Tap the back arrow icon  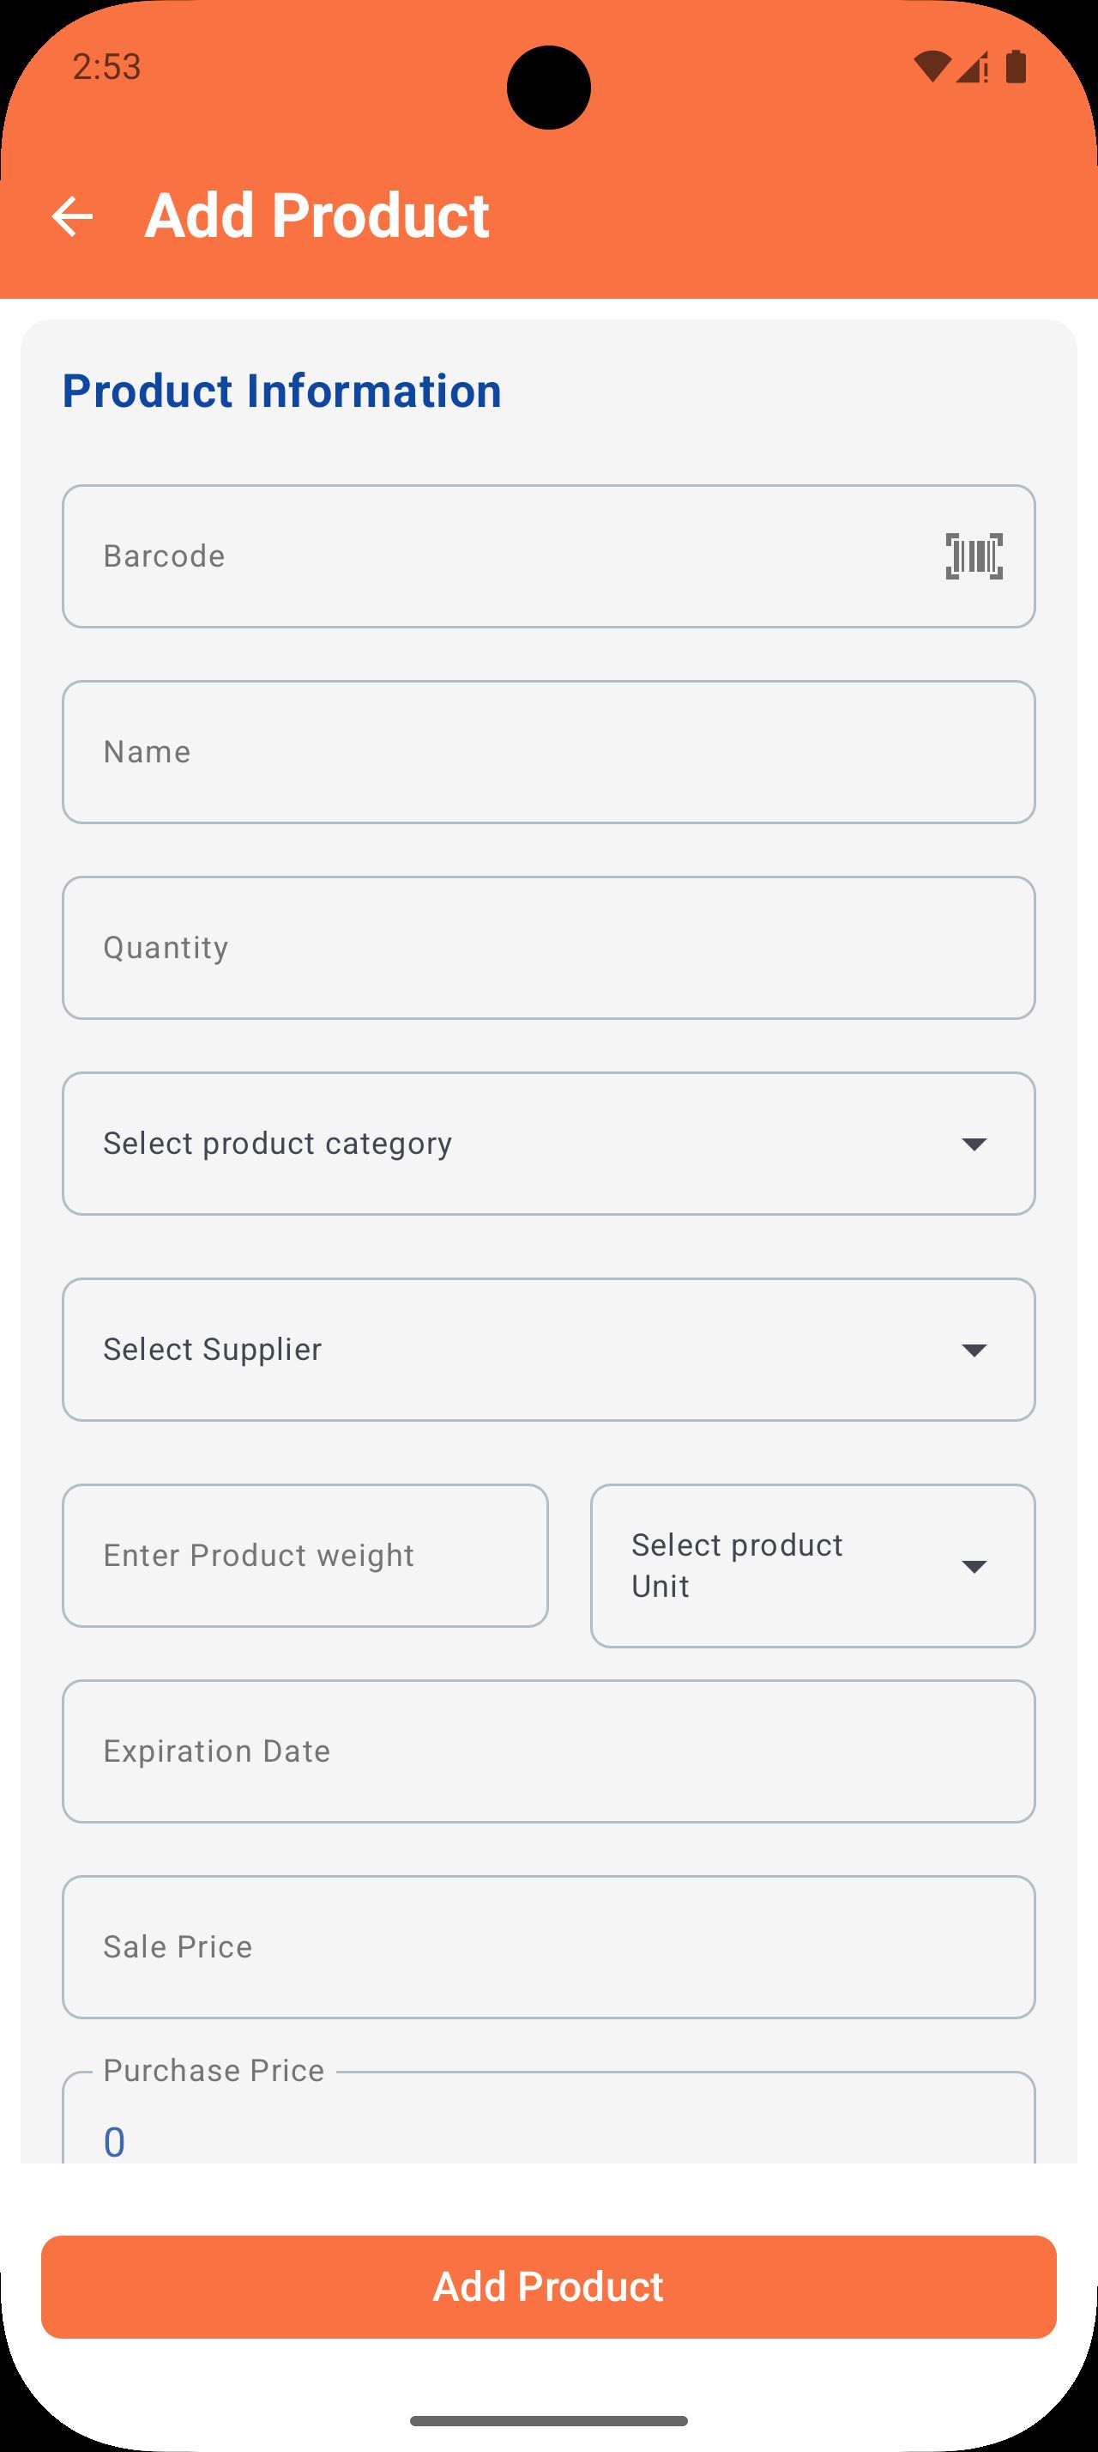(x=72, y=216)
